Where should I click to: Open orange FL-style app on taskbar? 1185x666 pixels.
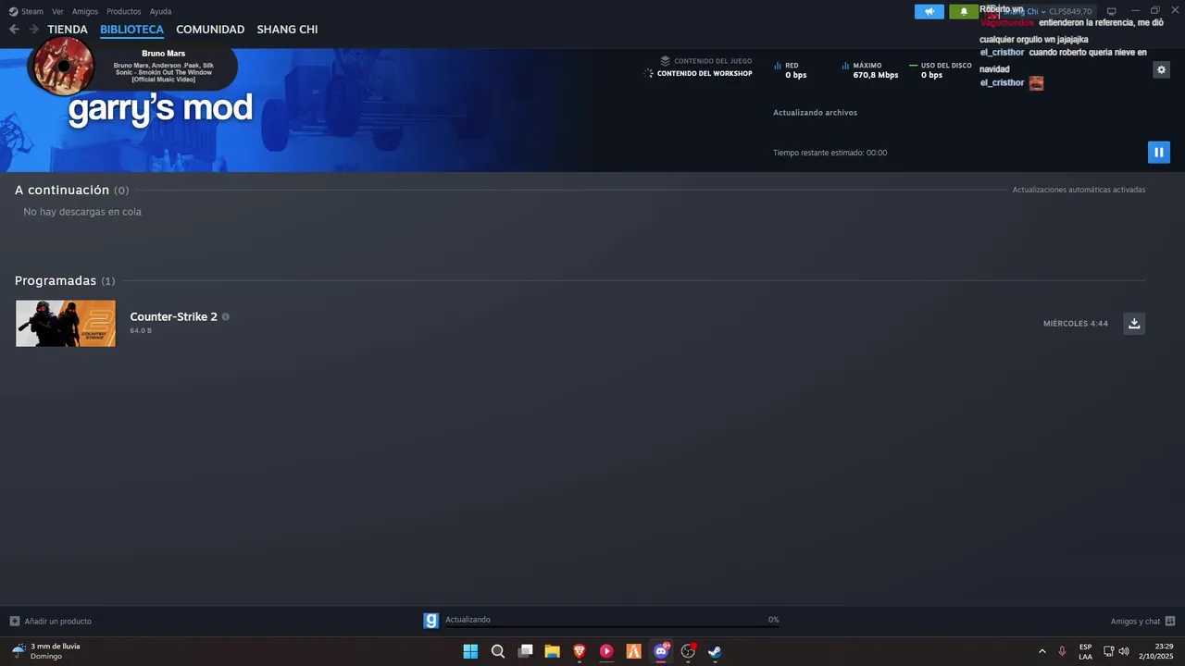[x=633, y=651]
